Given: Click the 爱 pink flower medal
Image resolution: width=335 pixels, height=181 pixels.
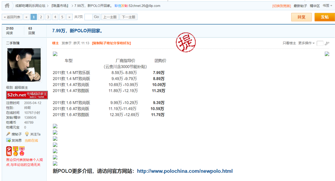Looking at the screenshot, I should 22,151.
